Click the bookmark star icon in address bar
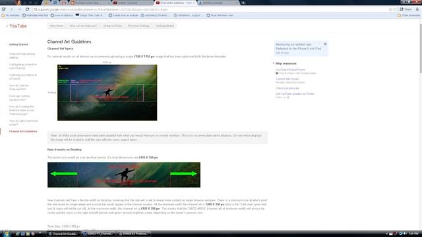422x237 pixels. [390, 9]
